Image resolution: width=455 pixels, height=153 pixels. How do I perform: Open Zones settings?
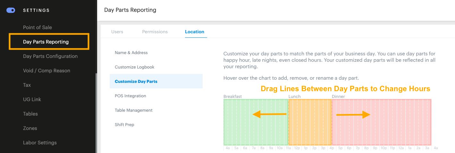30,128
